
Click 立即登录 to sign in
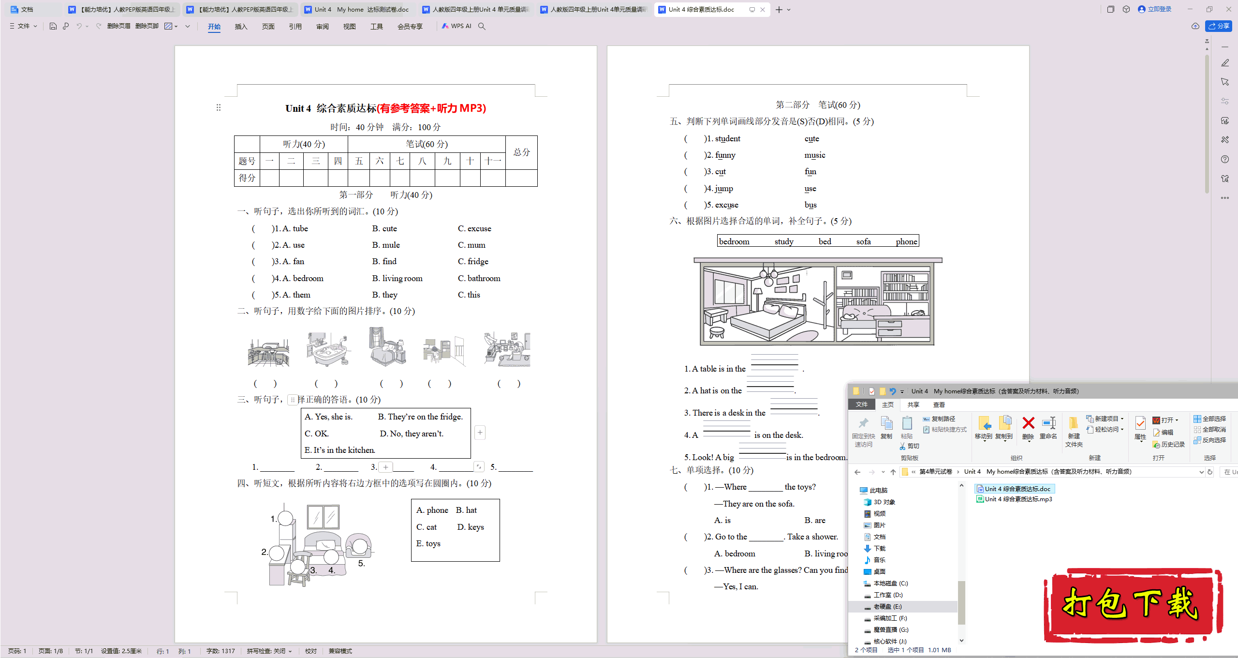(x=1155, y=9)
